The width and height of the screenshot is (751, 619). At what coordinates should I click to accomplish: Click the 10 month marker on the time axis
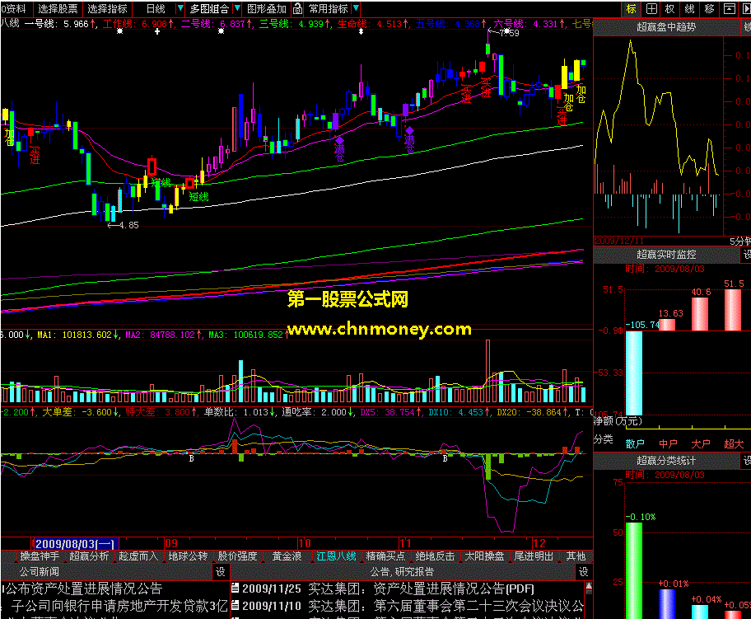(x=305, y=544)
